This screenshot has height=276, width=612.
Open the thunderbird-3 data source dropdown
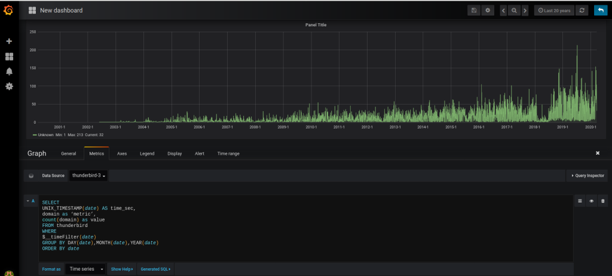coord(89,176)
